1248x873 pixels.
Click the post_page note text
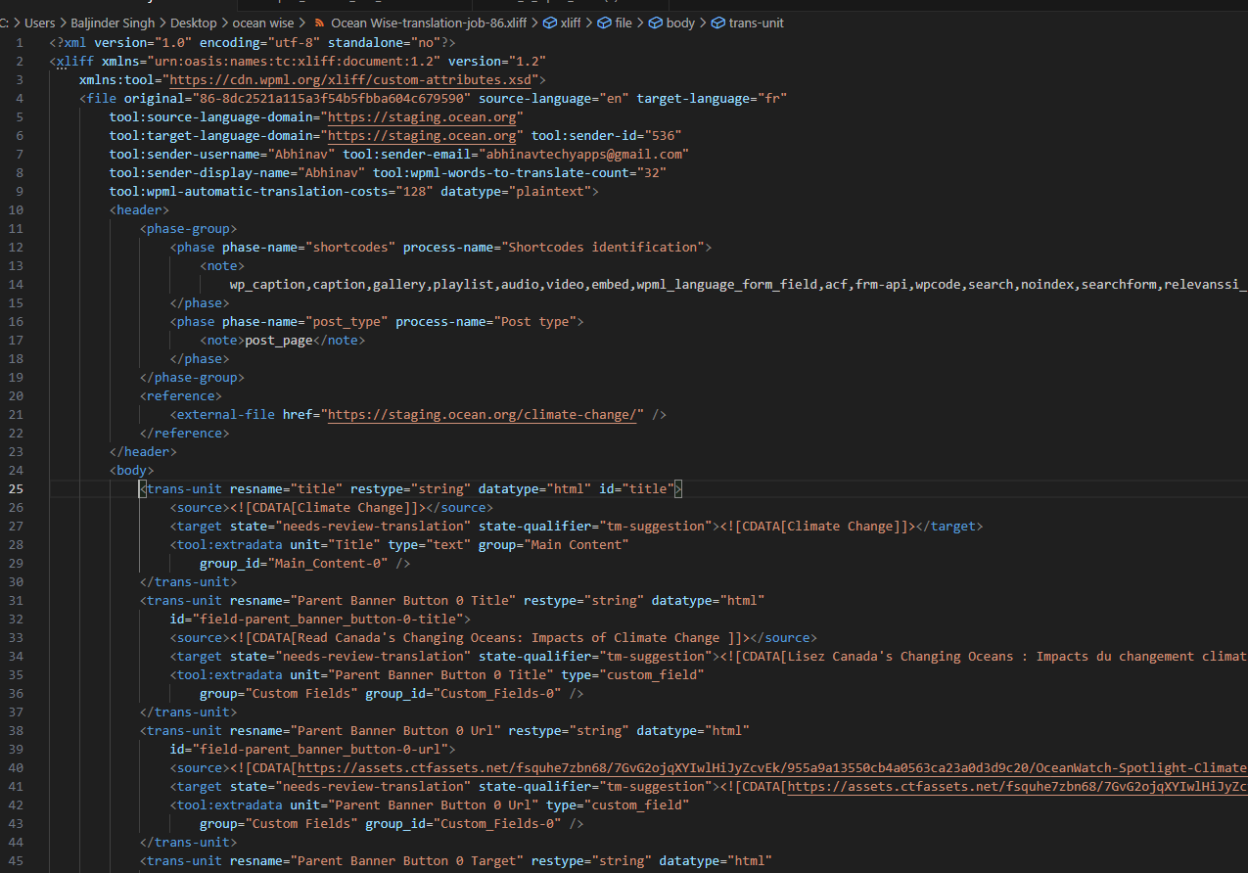point(278,340)
